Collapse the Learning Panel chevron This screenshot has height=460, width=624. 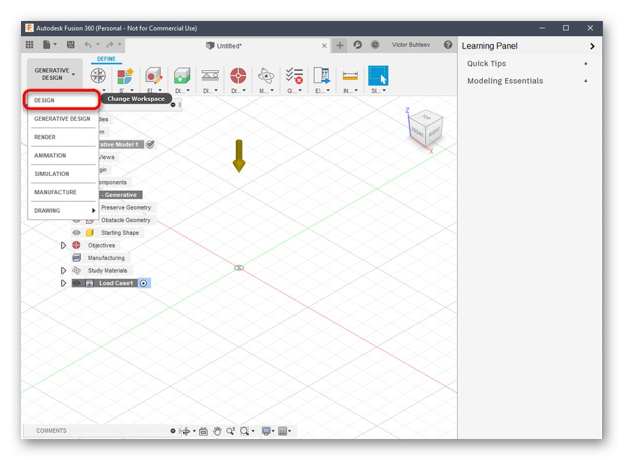click(592, 46)
